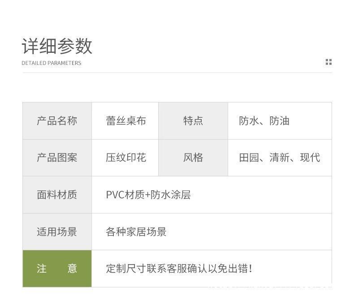Click the horizontal divider under the heading

(x=177, y=73)
